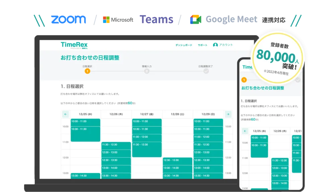Pick 11:30 - 12:30 slot on laptop 12/26
The width and height of the screenshot is (335, 192).
click(x=116, y=145)
